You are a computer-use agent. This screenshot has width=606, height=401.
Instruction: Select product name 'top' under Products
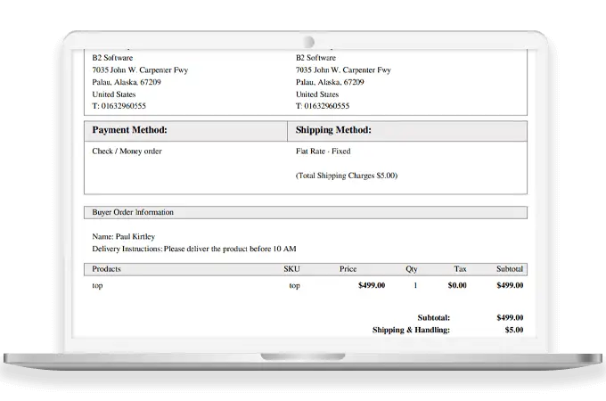(x=97, y=286)
